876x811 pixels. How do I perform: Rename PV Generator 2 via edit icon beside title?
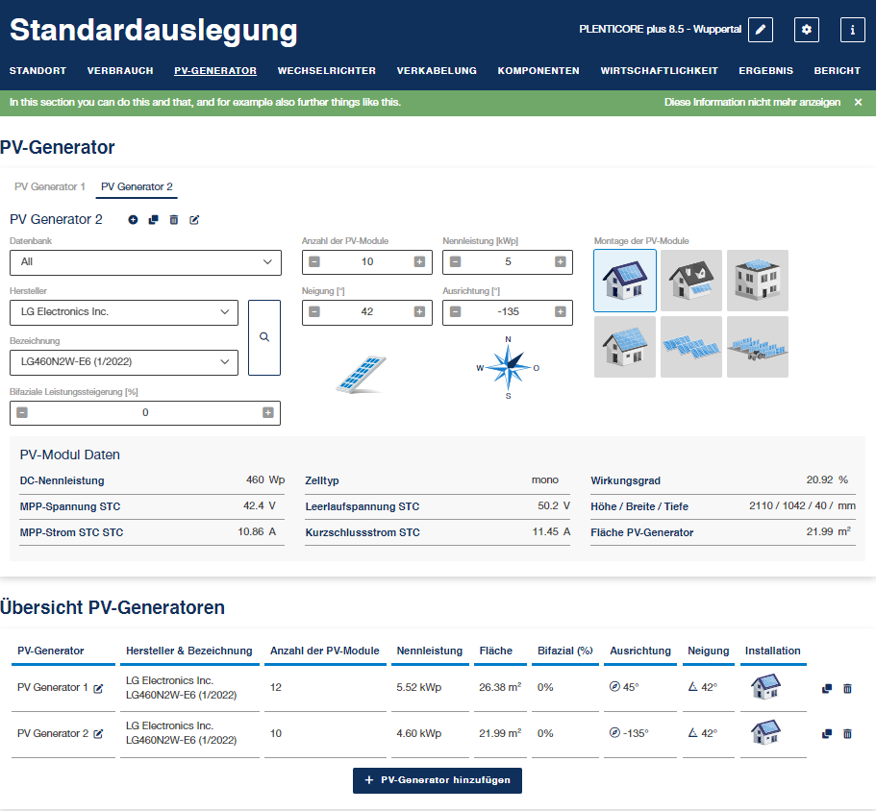click(x=194, y=220)
